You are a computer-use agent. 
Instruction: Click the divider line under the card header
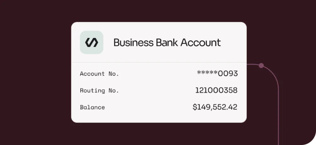[159, 63]
